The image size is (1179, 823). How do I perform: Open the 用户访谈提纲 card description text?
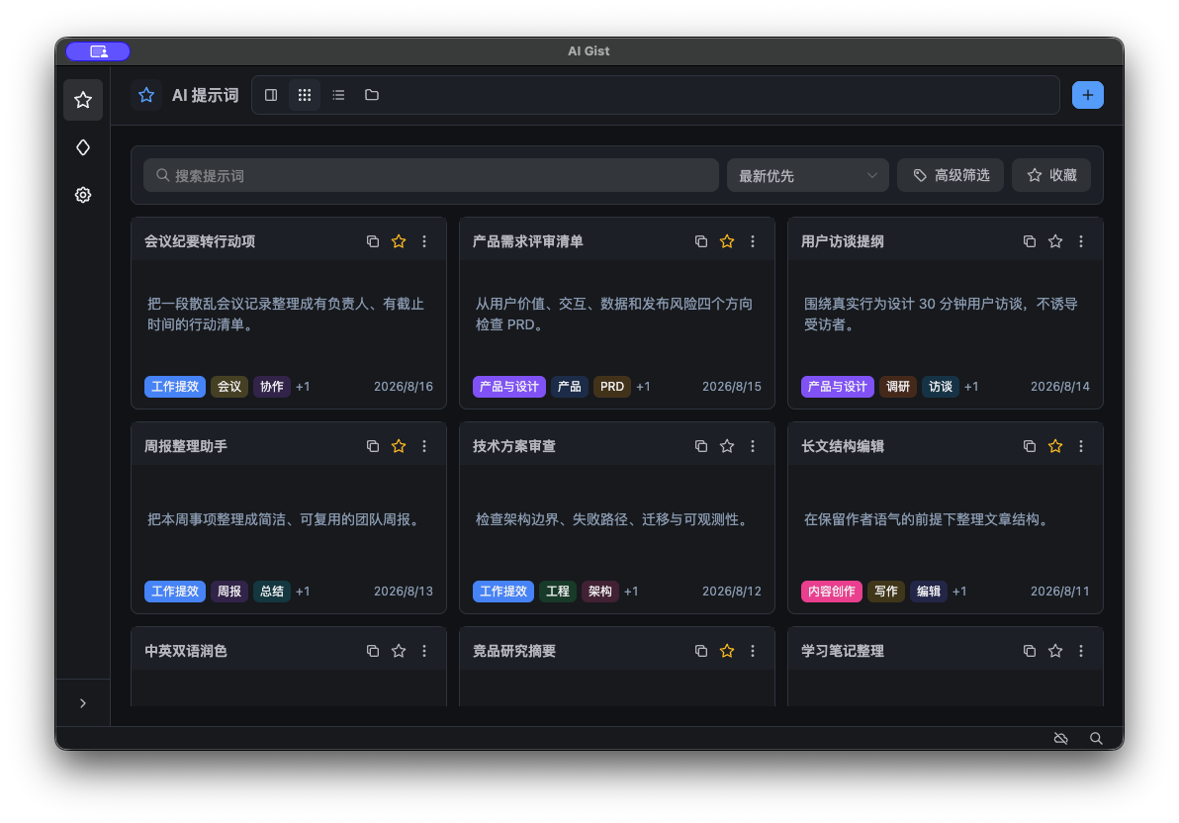(x=941, y=315)
